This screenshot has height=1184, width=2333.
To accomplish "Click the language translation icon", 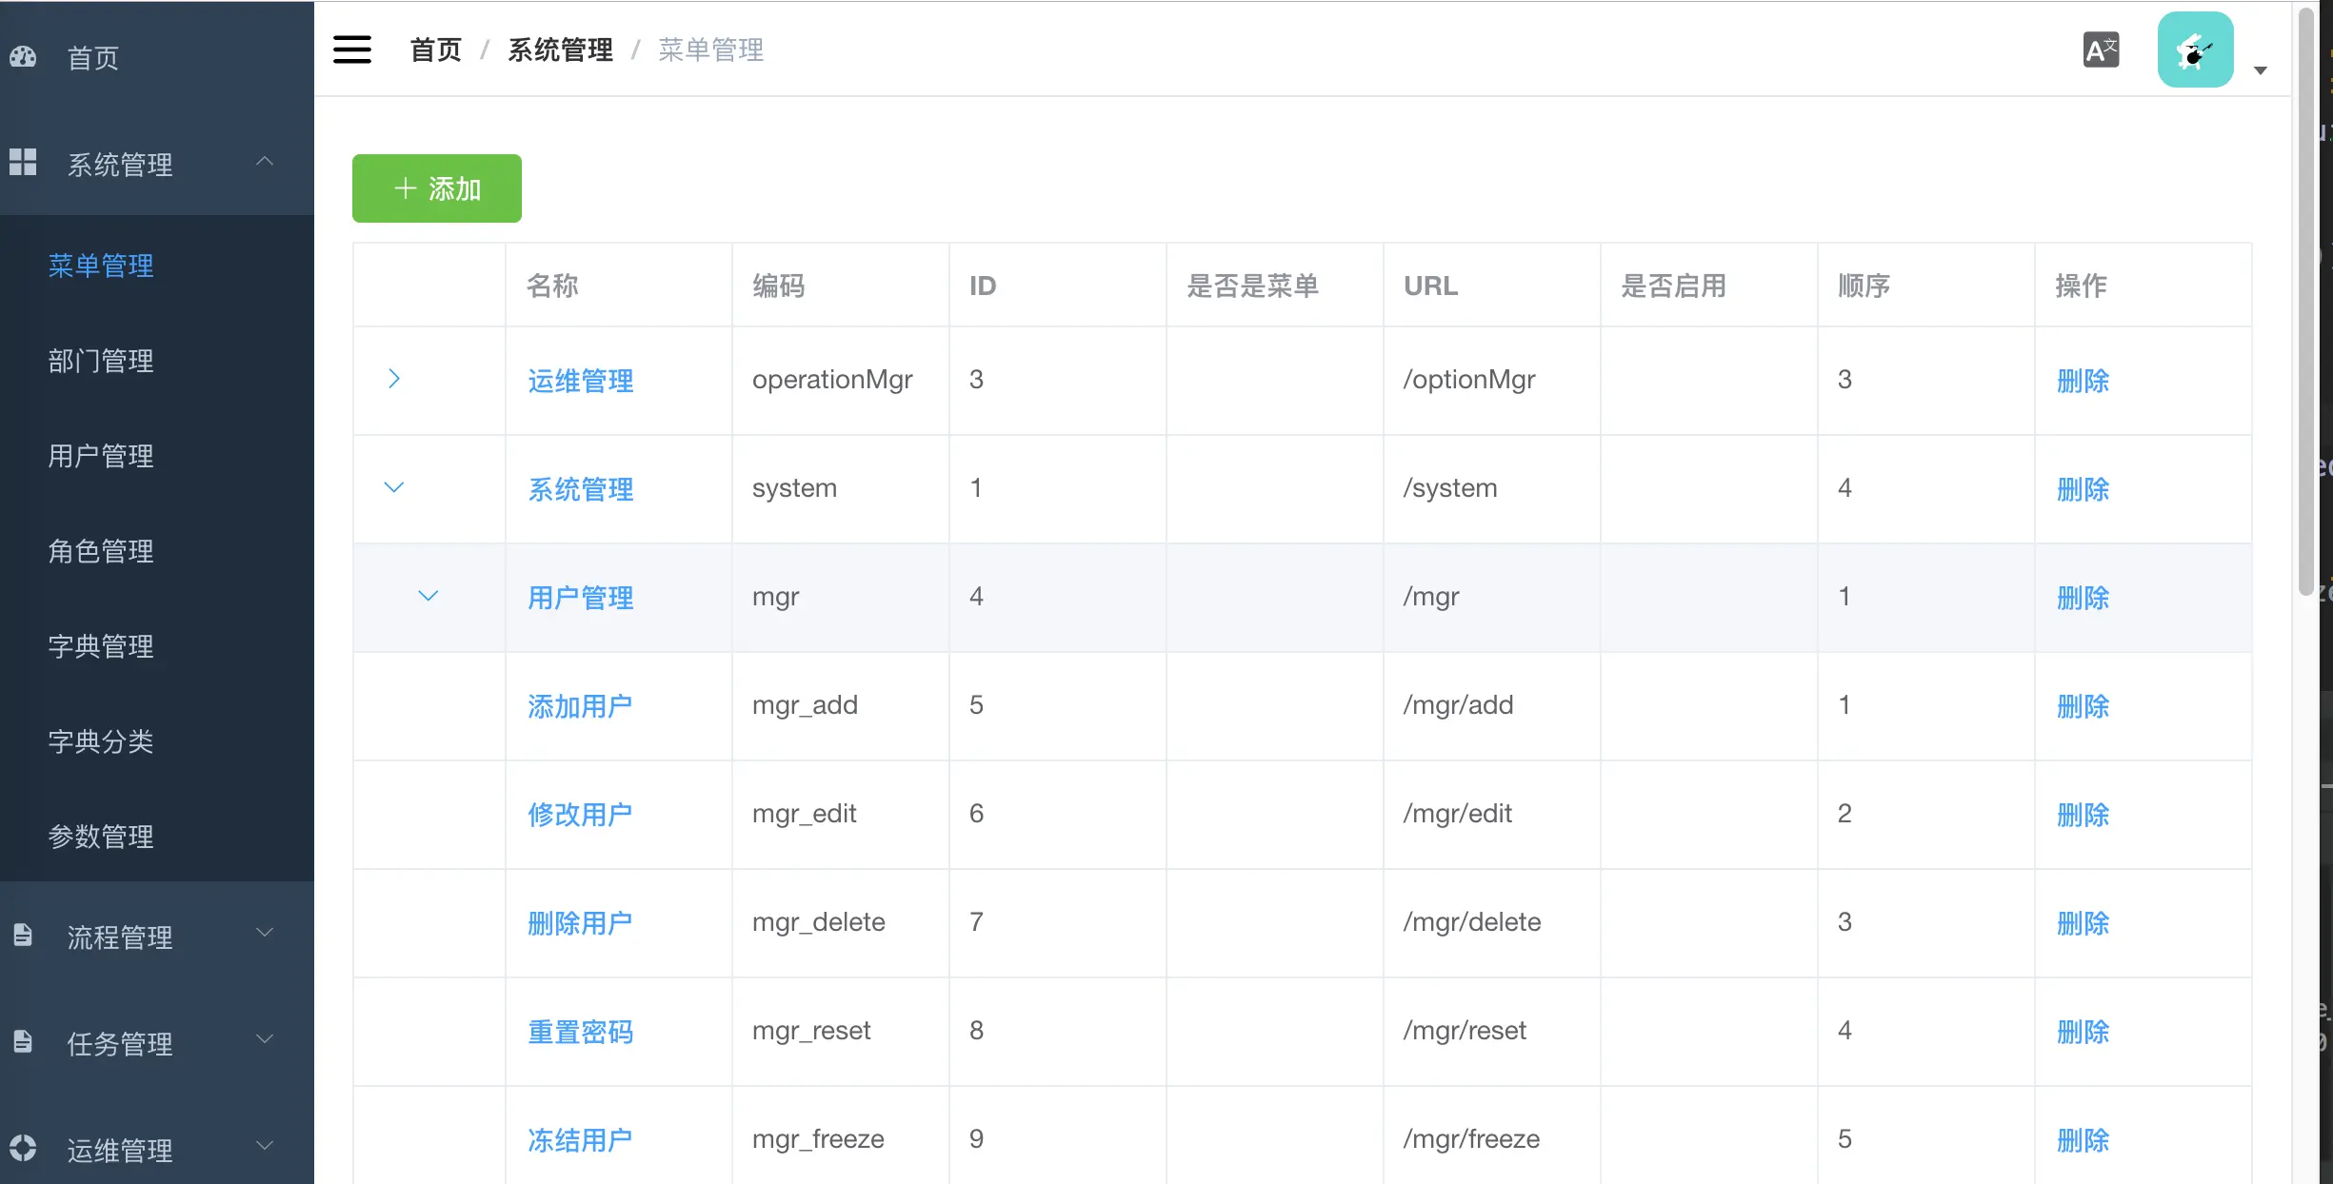I will click(x=2101, y=49).
